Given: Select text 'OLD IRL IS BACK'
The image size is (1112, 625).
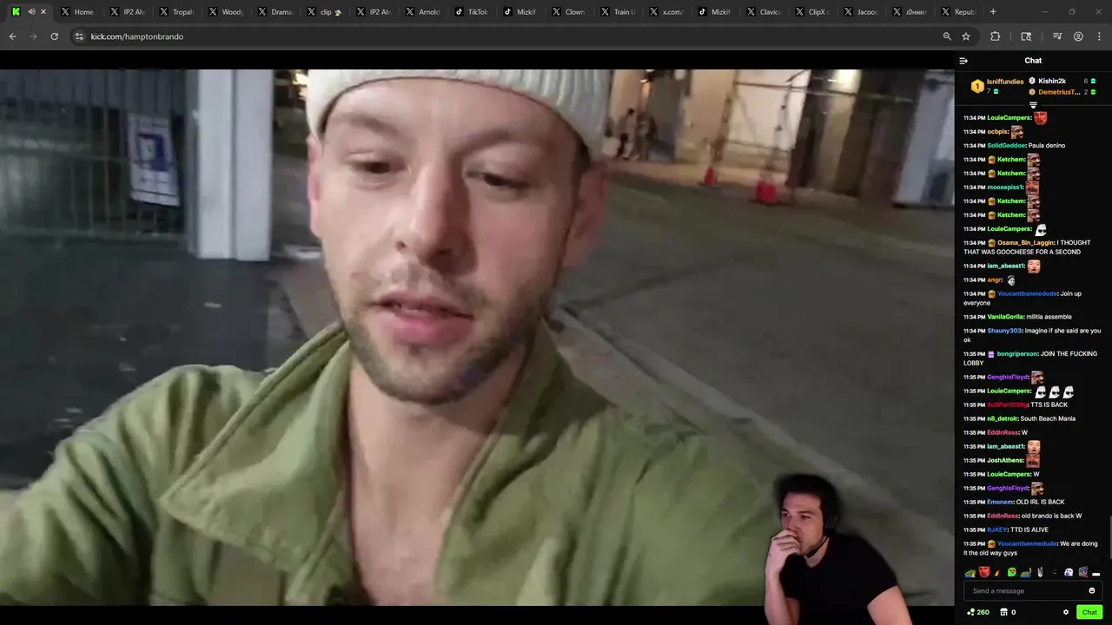Looking at the screenshot, I should pos(1040,502).
